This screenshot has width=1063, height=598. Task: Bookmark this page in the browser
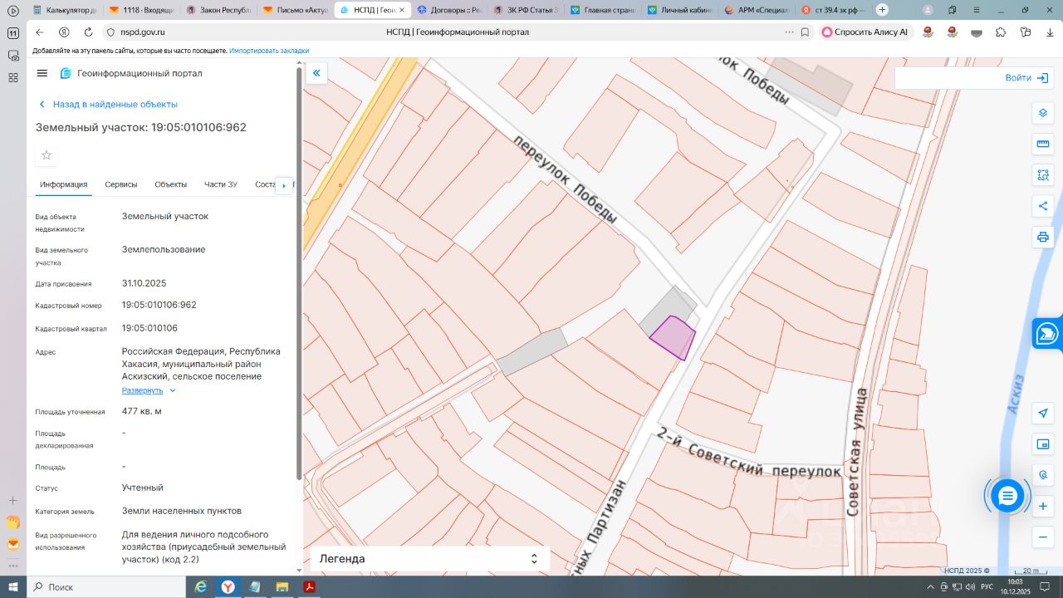(805, 32)
